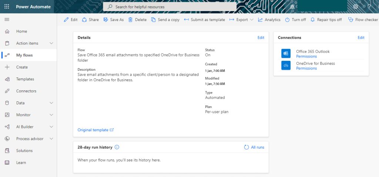Expand the AI Builder chevron
Screen dimensions: 379x177
51,127
